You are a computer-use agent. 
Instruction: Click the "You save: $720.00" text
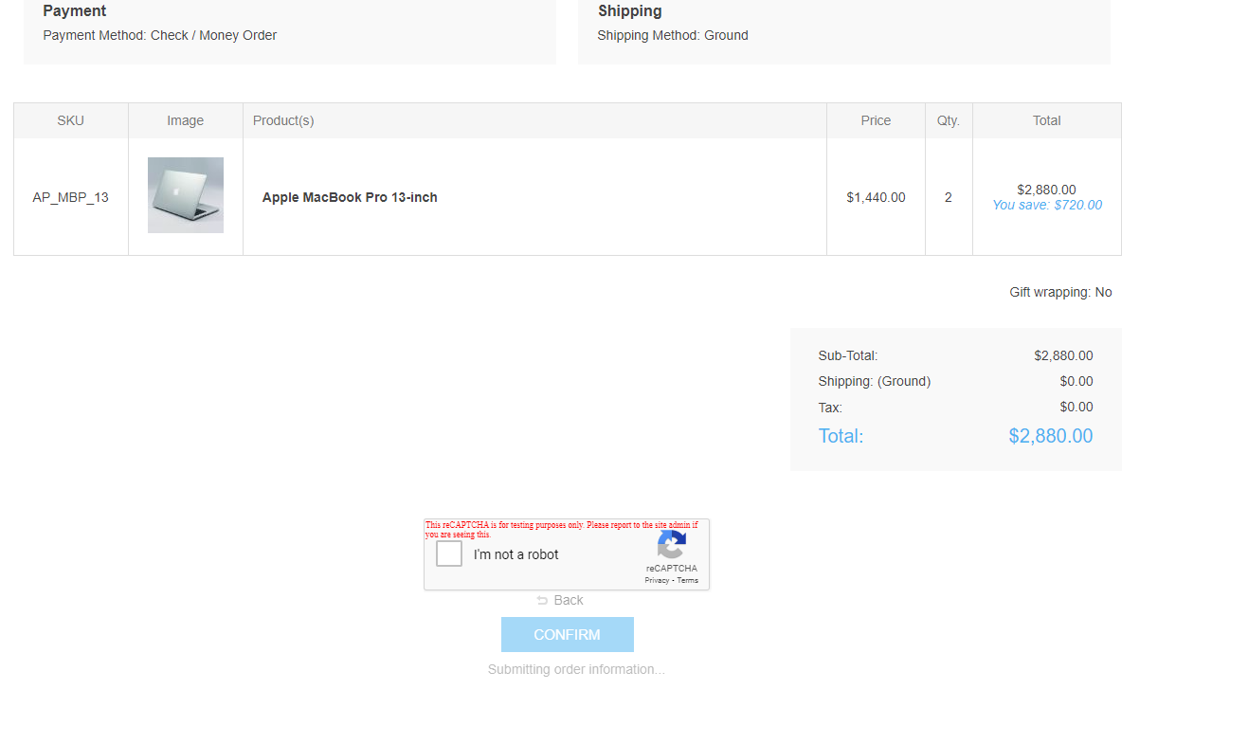[x=1046, y=205]
